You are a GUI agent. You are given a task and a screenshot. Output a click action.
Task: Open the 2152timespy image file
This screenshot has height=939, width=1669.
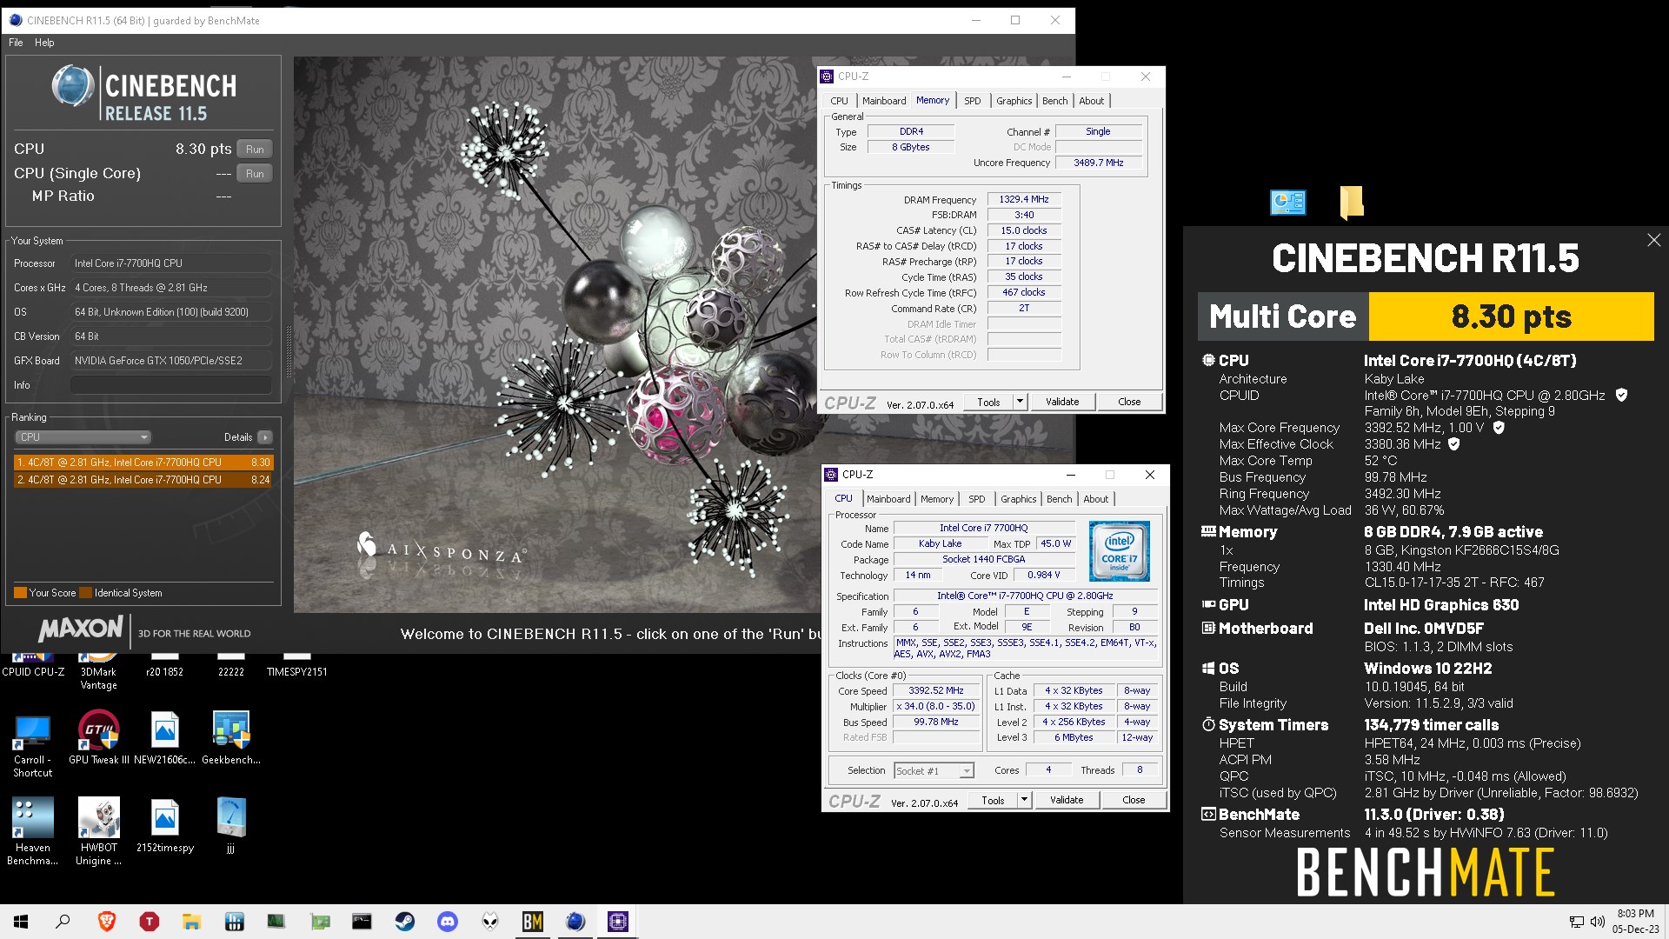(x=164, y=826)
